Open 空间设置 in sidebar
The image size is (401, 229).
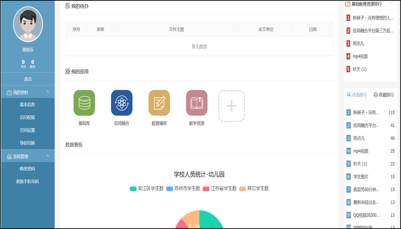tap(28, 130)
